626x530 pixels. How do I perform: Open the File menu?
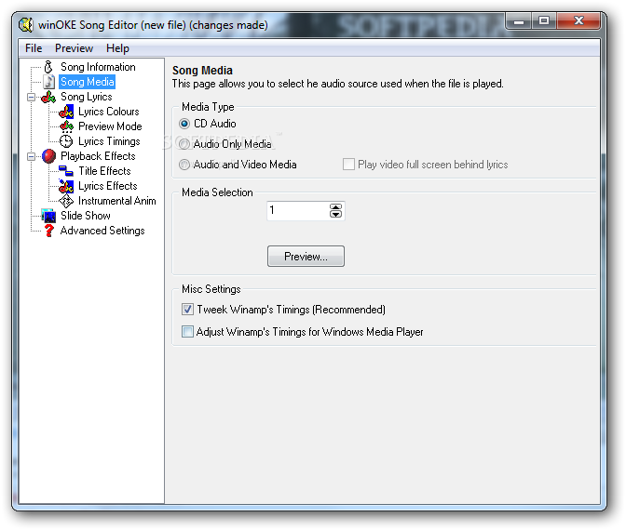point(34,48)
